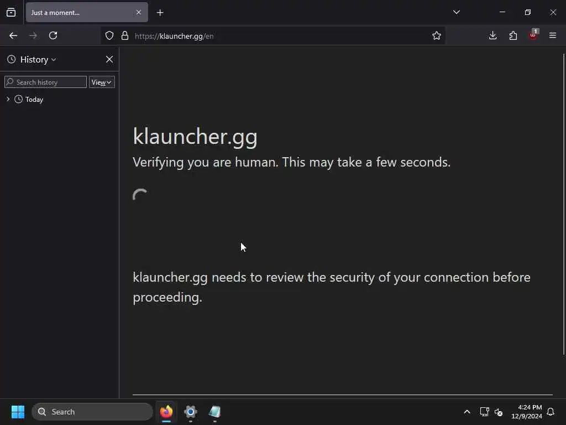The height and width of the screenshot is (425, 566).
Task: Go forward one page
Action: click(x=33, y=35)
